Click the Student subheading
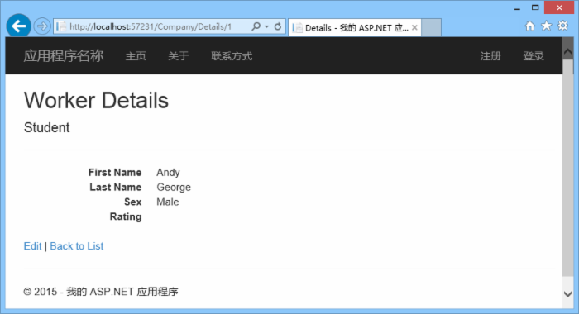The width and height of the screenshot is (579, 314). pos(47,128)
